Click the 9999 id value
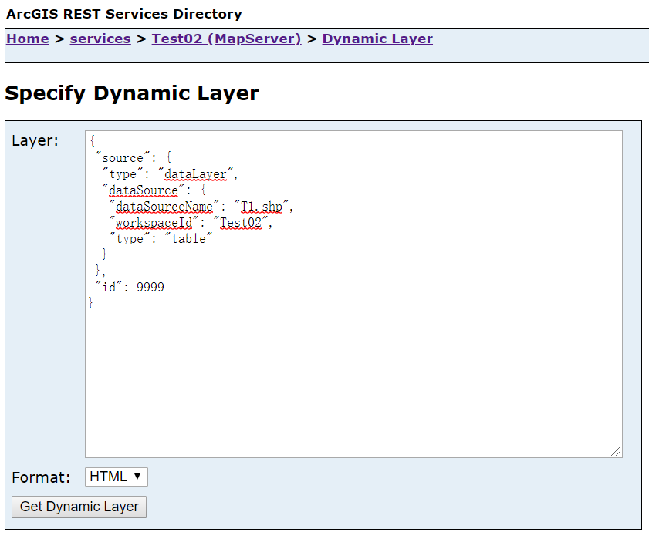This screenshot has width=649, height=539. point(150,287)
